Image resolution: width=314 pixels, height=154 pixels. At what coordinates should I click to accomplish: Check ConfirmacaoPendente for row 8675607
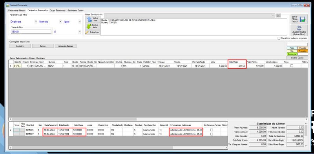pyautogui.click(x=212, y=134)
